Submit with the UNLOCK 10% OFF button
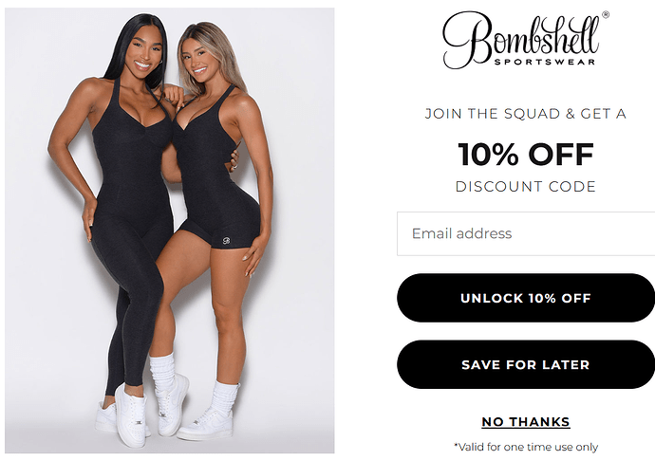655x461 pixels. pyautogui.click(x=526, y=298)
